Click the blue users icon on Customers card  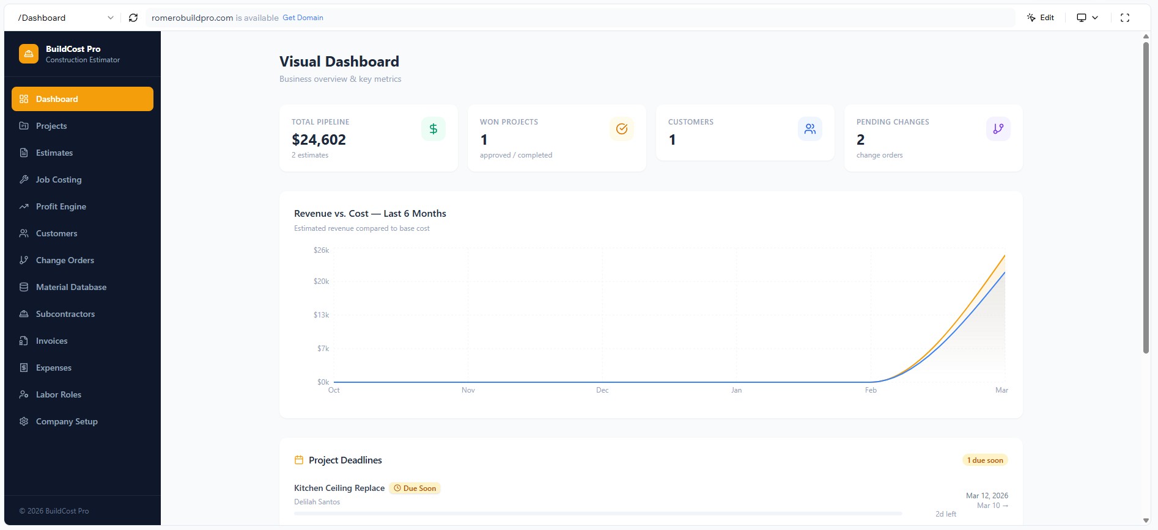pyautogui.click(x=810, y=129)
